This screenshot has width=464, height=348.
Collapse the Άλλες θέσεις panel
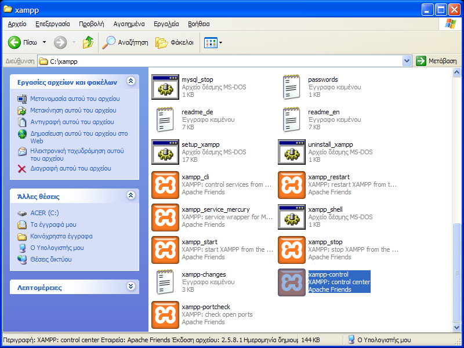(x=131, y=195)
